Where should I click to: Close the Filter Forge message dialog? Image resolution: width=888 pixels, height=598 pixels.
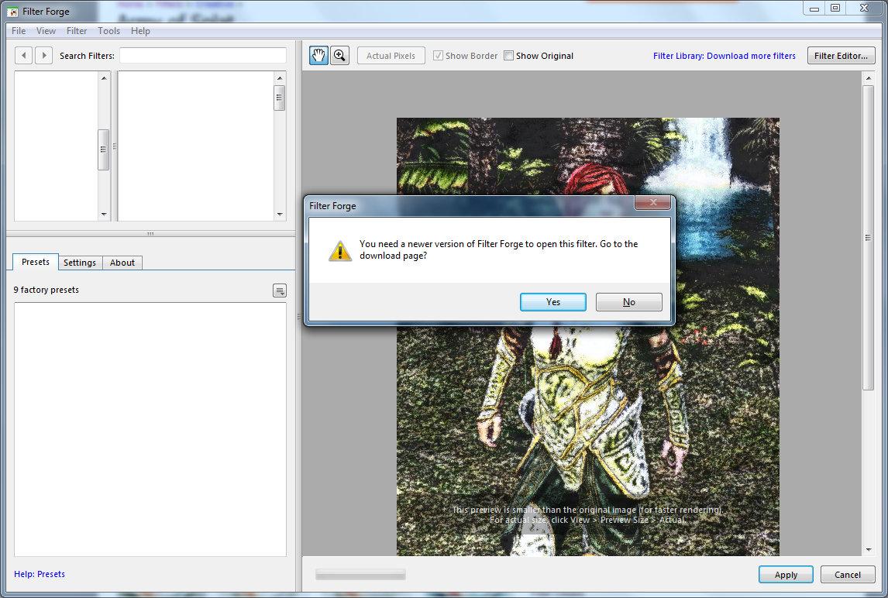(x=652, y=202)
